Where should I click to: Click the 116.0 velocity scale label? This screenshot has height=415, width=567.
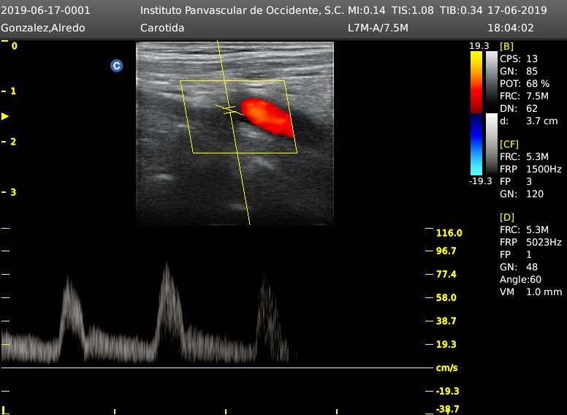pos(449,233)
